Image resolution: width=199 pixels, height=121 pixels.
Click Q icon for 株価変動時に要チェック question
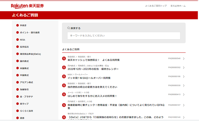64,105
